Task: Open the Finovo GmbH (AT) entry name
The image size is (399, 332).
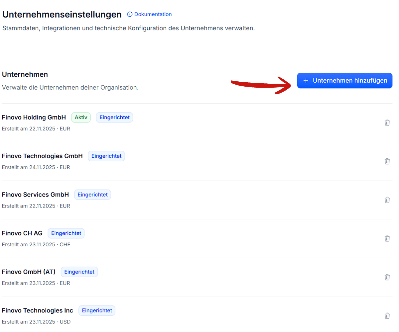Action: pyautogui.click(x=29, y=272)
